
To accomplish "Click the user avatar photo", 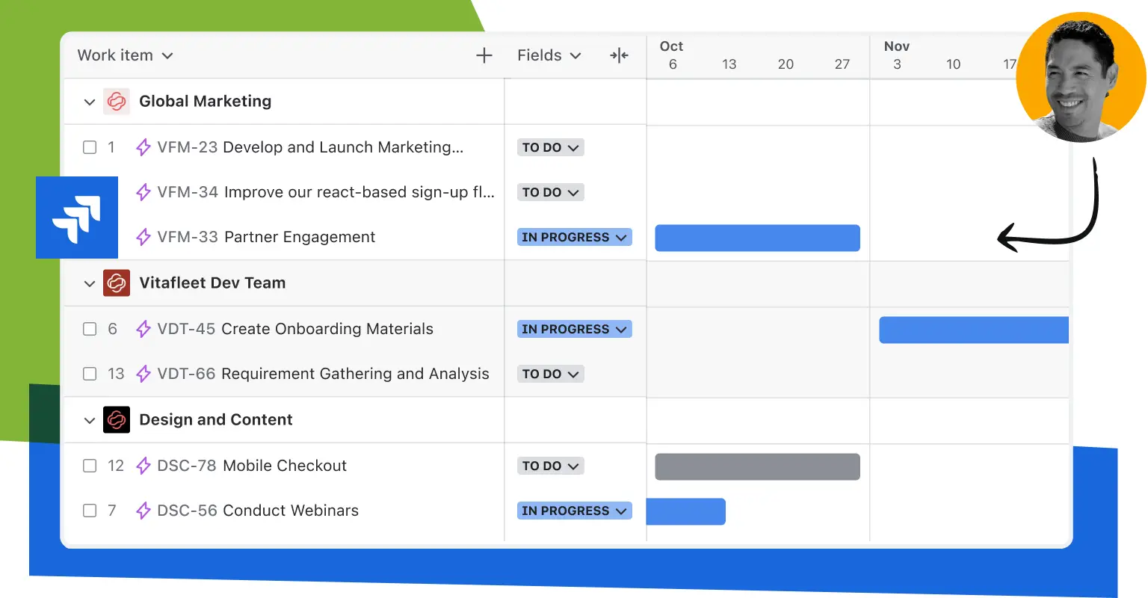I will point(1080,77).
